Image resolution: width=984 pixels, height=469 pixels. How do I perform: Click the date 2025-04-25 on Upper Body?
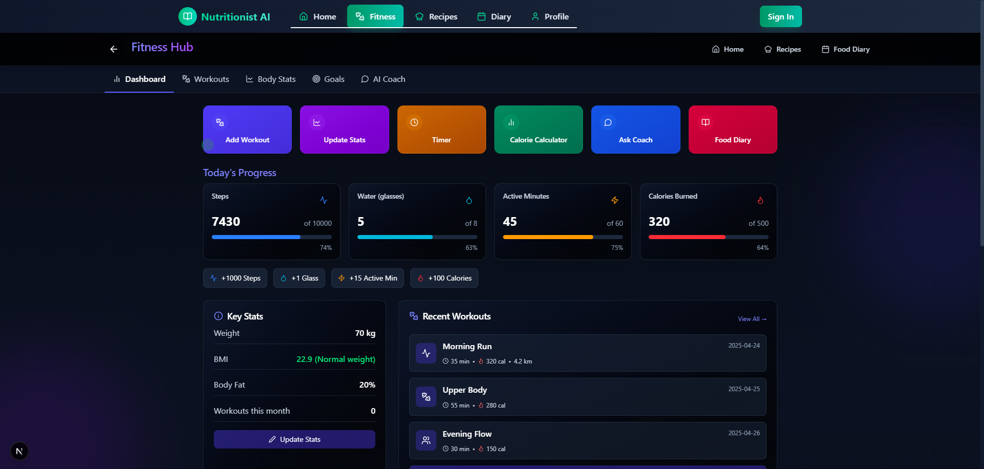pyautogui.click(x=744, y=389)
